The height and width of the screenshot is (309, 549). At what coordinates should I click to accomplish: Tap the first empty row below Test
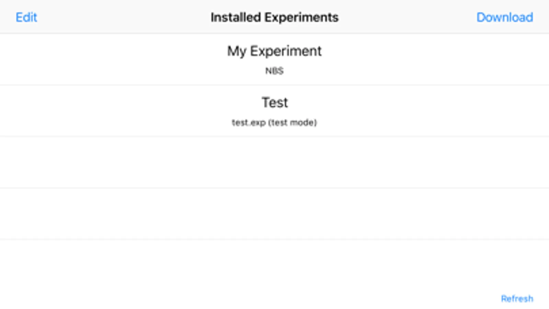tap(274, 162)
